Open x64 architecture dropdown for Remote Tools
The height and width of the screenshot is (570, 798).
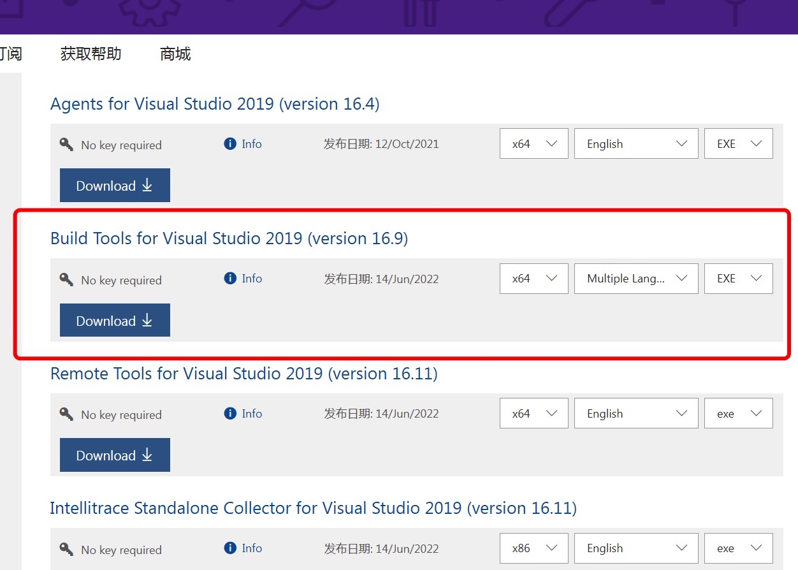(534, 414)
